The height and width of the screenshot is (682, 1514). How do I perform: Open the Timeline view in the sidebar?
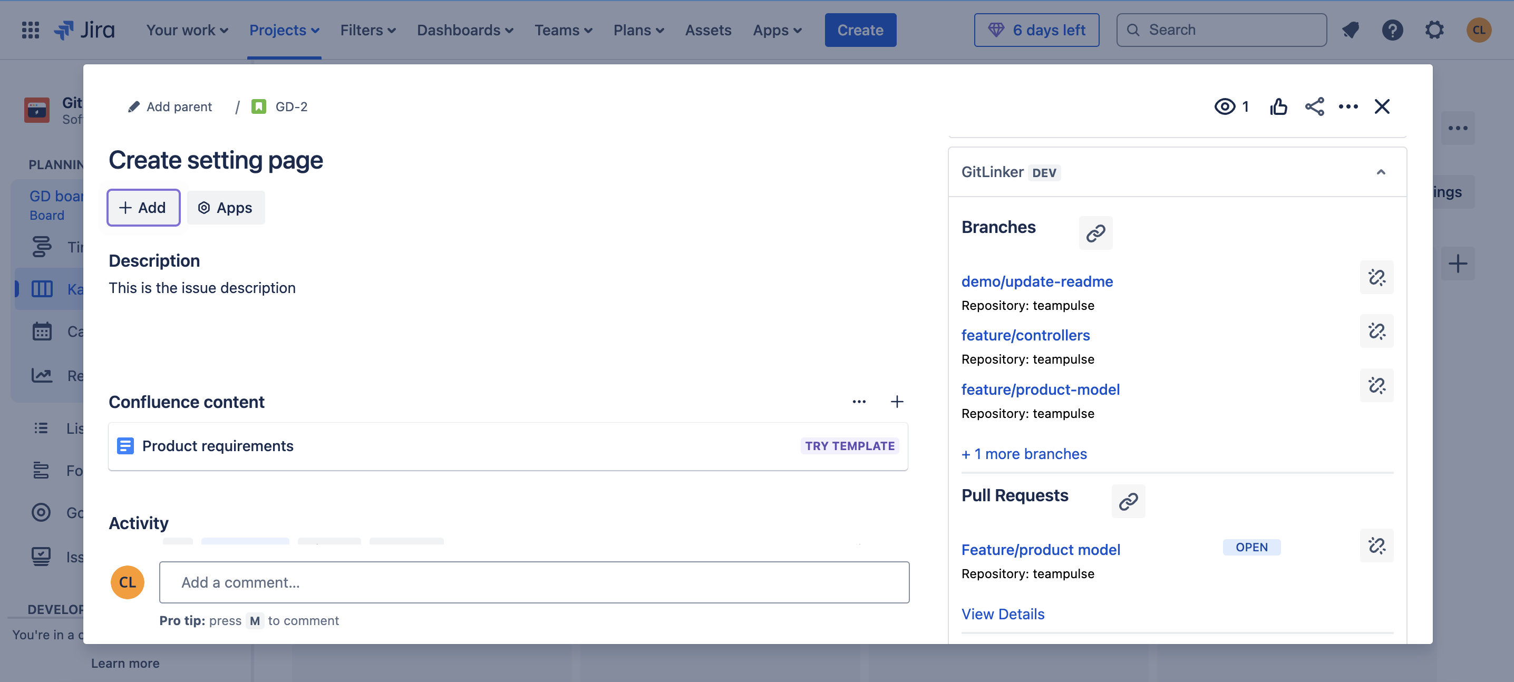[x=42, y=247]
